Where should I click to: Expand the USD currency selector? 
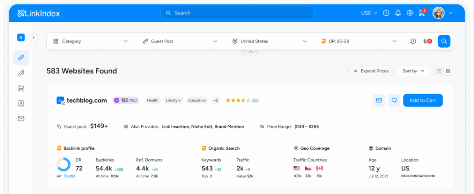(369, 13)
